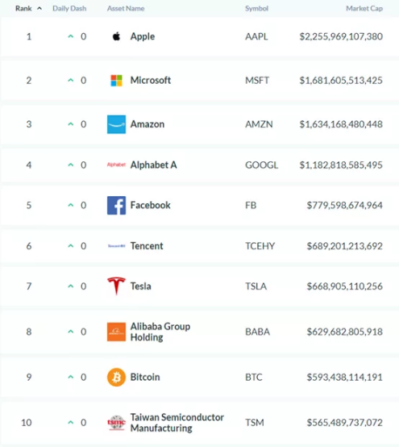Click the Microsoft four-color logo
The image size is (399, 447).
pos(116,81)
